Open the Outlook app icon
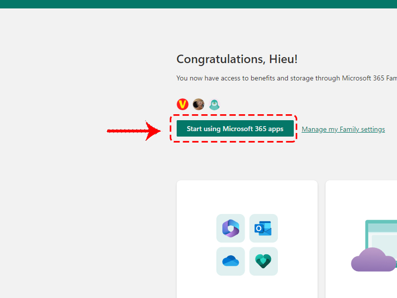The width and height of the screenshot is (397, 298). (x=264, y=228)
